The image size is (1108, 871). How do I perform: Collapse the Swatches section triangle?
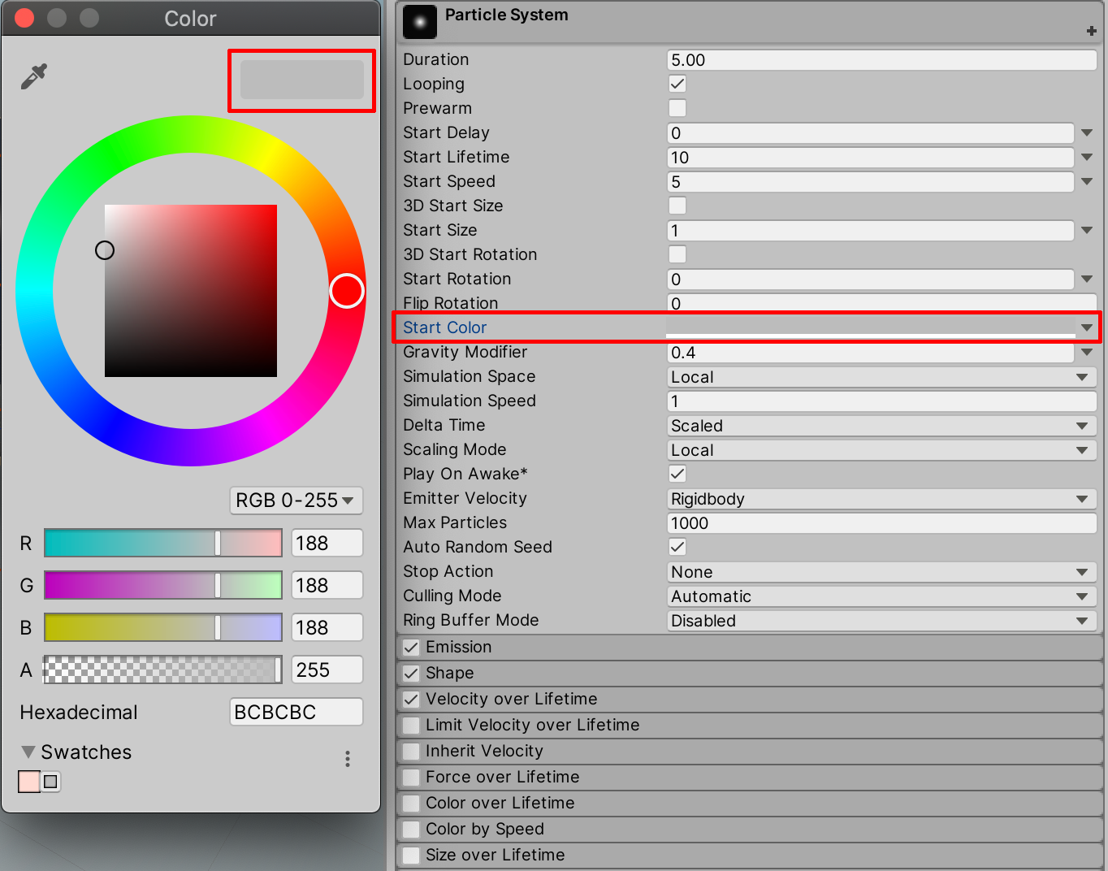pyautogui.click(x=28, y=752)
